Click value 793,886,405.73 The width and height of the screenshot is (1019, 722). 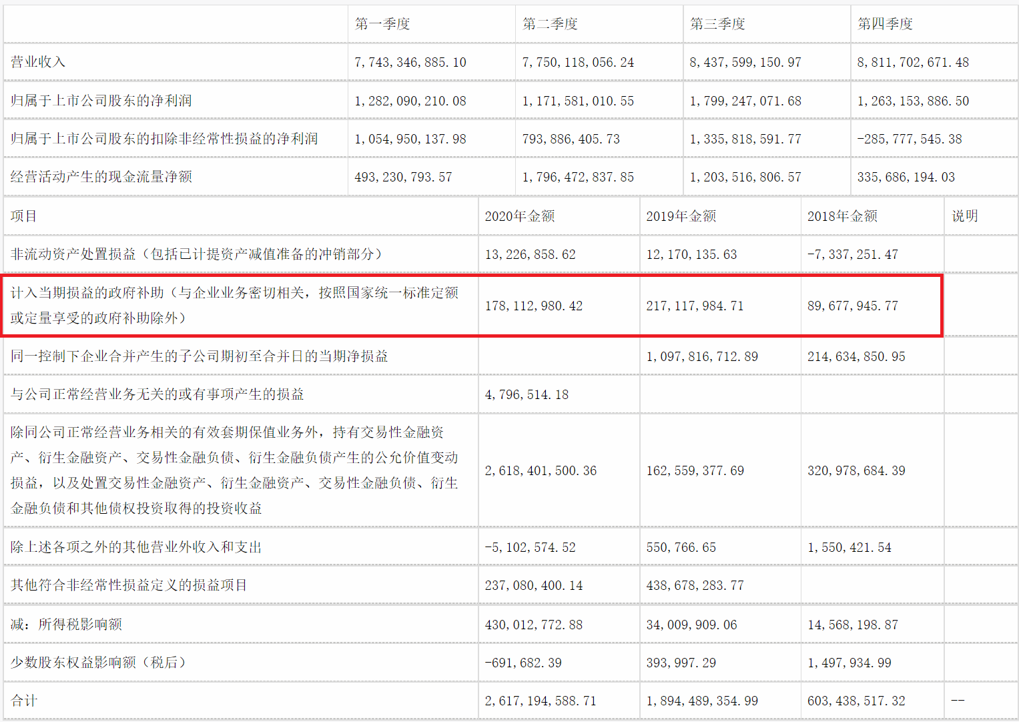coord(571,139)
